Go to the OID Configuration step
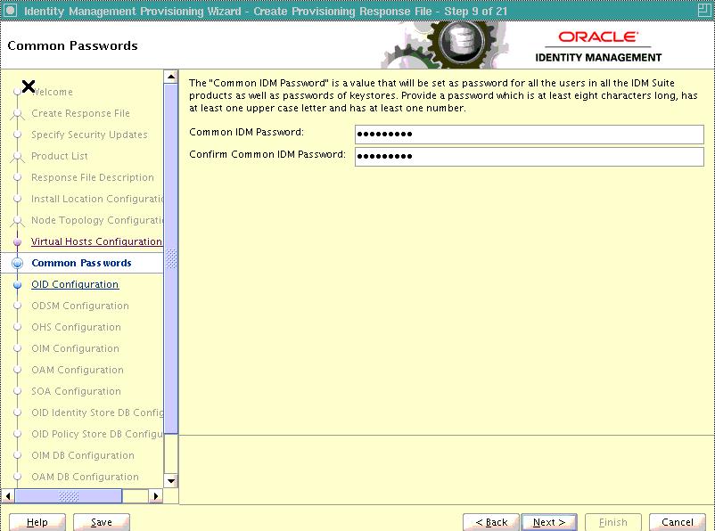 (75, 284)
